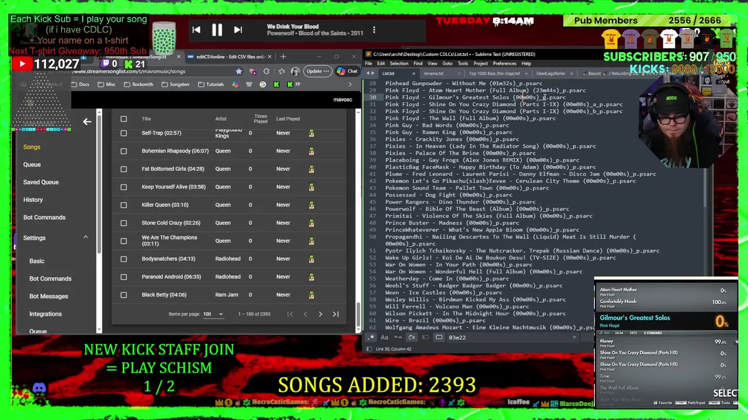Open Bot Messages under Settings

[x=49, y=296]
